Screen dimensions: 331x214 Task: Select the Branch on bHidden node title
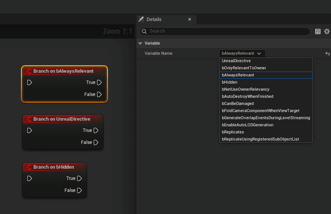[x=54, y=167]
